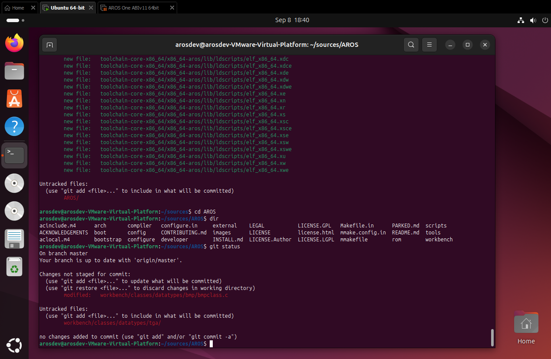This screenshot has height=359, width=551.
Task: Open the Sep 8 18:40 clock menu
Action: point(292,20)
